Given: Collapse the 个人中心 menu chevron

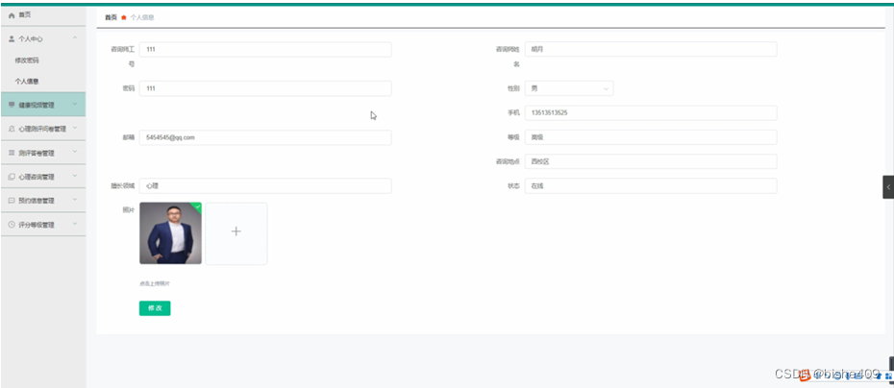Looking at the screenshot, I should (75, 38).
